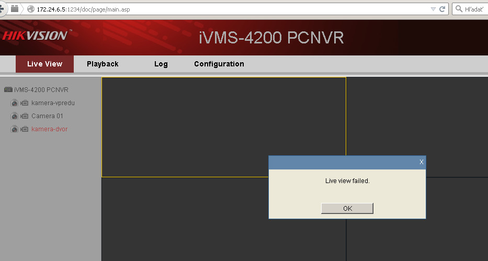
Task: Click the live view icon for Camera 01
Action: [14, 116]
